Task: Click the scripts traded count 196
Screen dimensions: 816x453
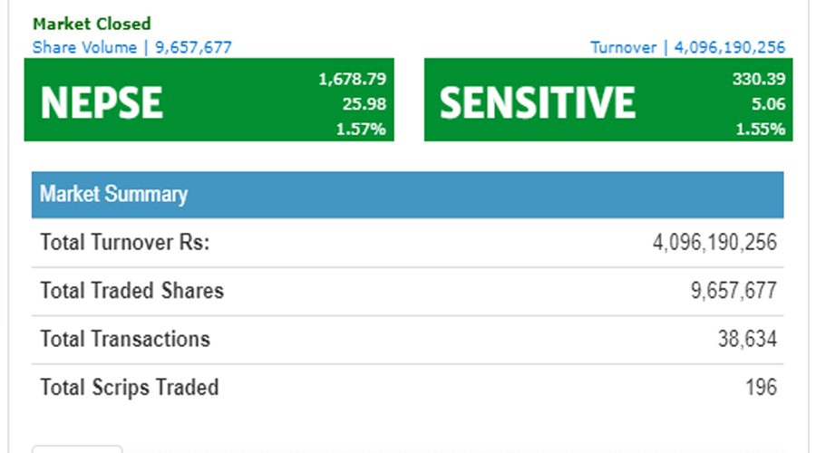Action: point(762,388)
